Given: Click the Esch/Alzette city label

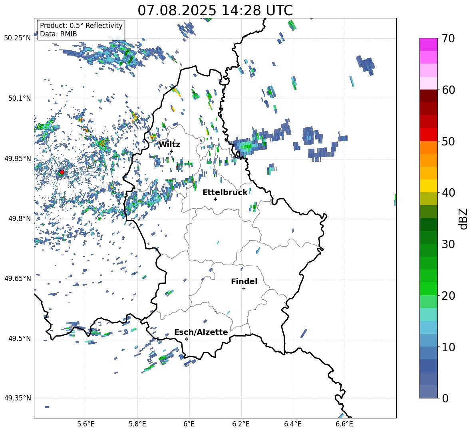Looking at the screenshot, I should point(201,332).
